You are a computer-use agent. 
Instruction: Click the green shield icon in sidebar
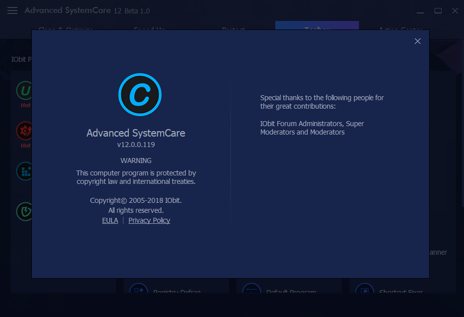[x=24, y=211]
